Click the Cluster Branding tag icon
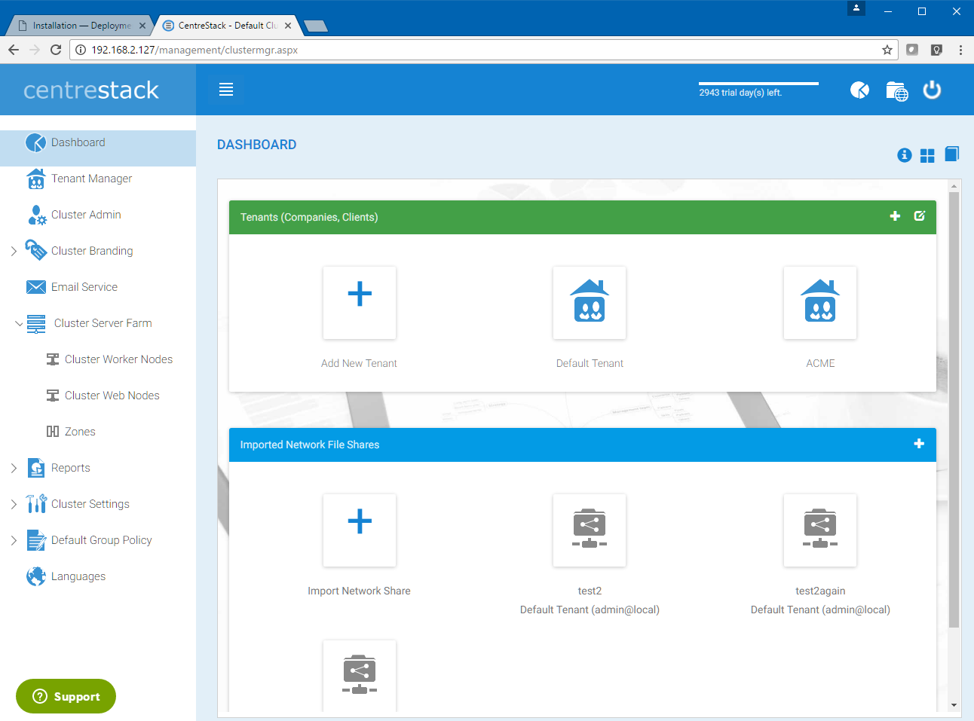The image size is (974, 721). point(35,250)
